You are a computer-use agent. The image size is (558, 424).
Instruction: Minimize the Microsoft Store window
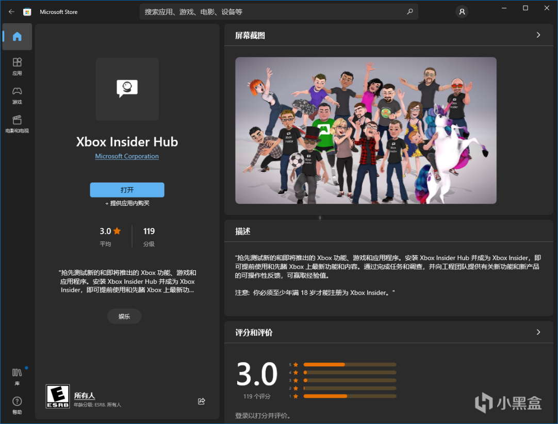coord(504,8)
